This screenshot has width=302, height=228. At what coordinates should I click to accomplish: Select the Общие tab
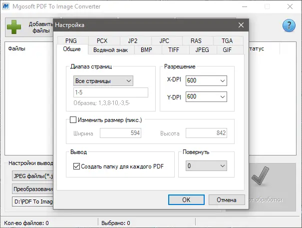[72, 49]
